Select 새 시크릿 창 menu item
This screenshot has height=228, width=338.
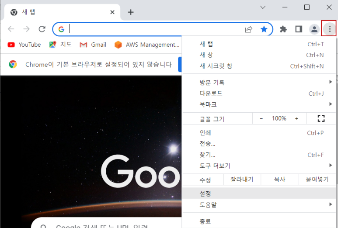pos(259,66)
